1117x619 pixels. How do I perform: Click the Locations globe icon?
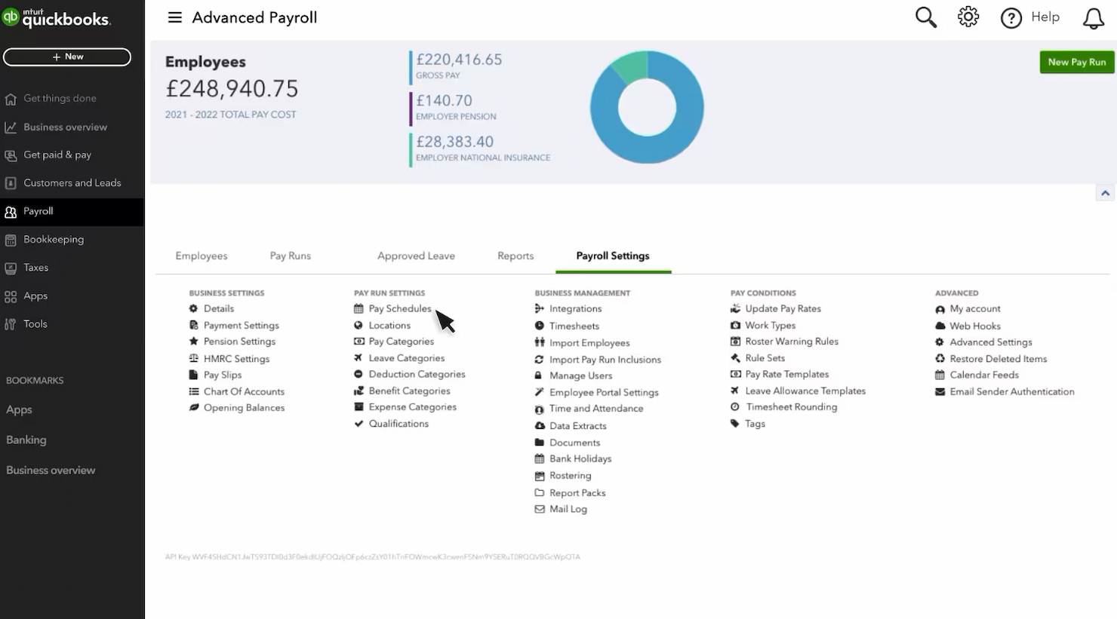pyautogui.click(x=358, y=325)
